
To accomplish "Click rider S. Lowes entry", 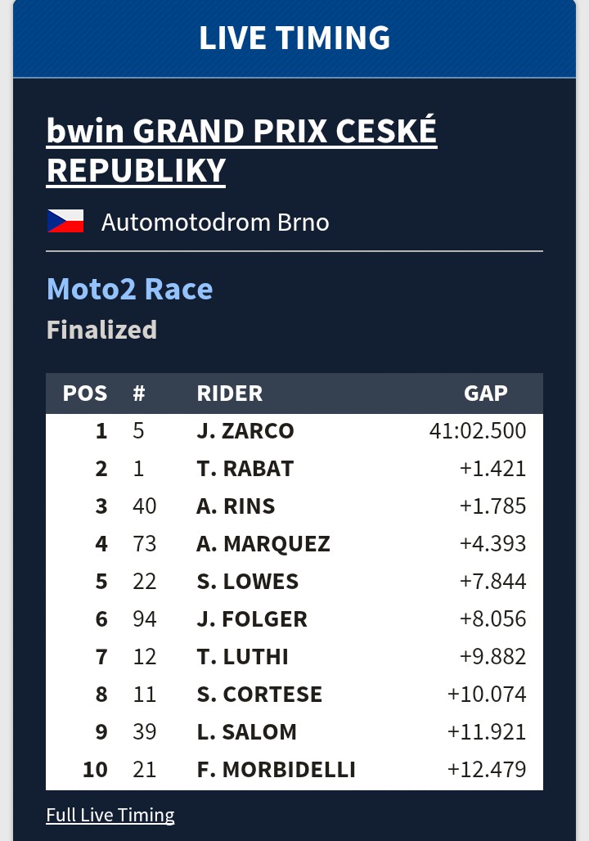I will click(248, 582).
